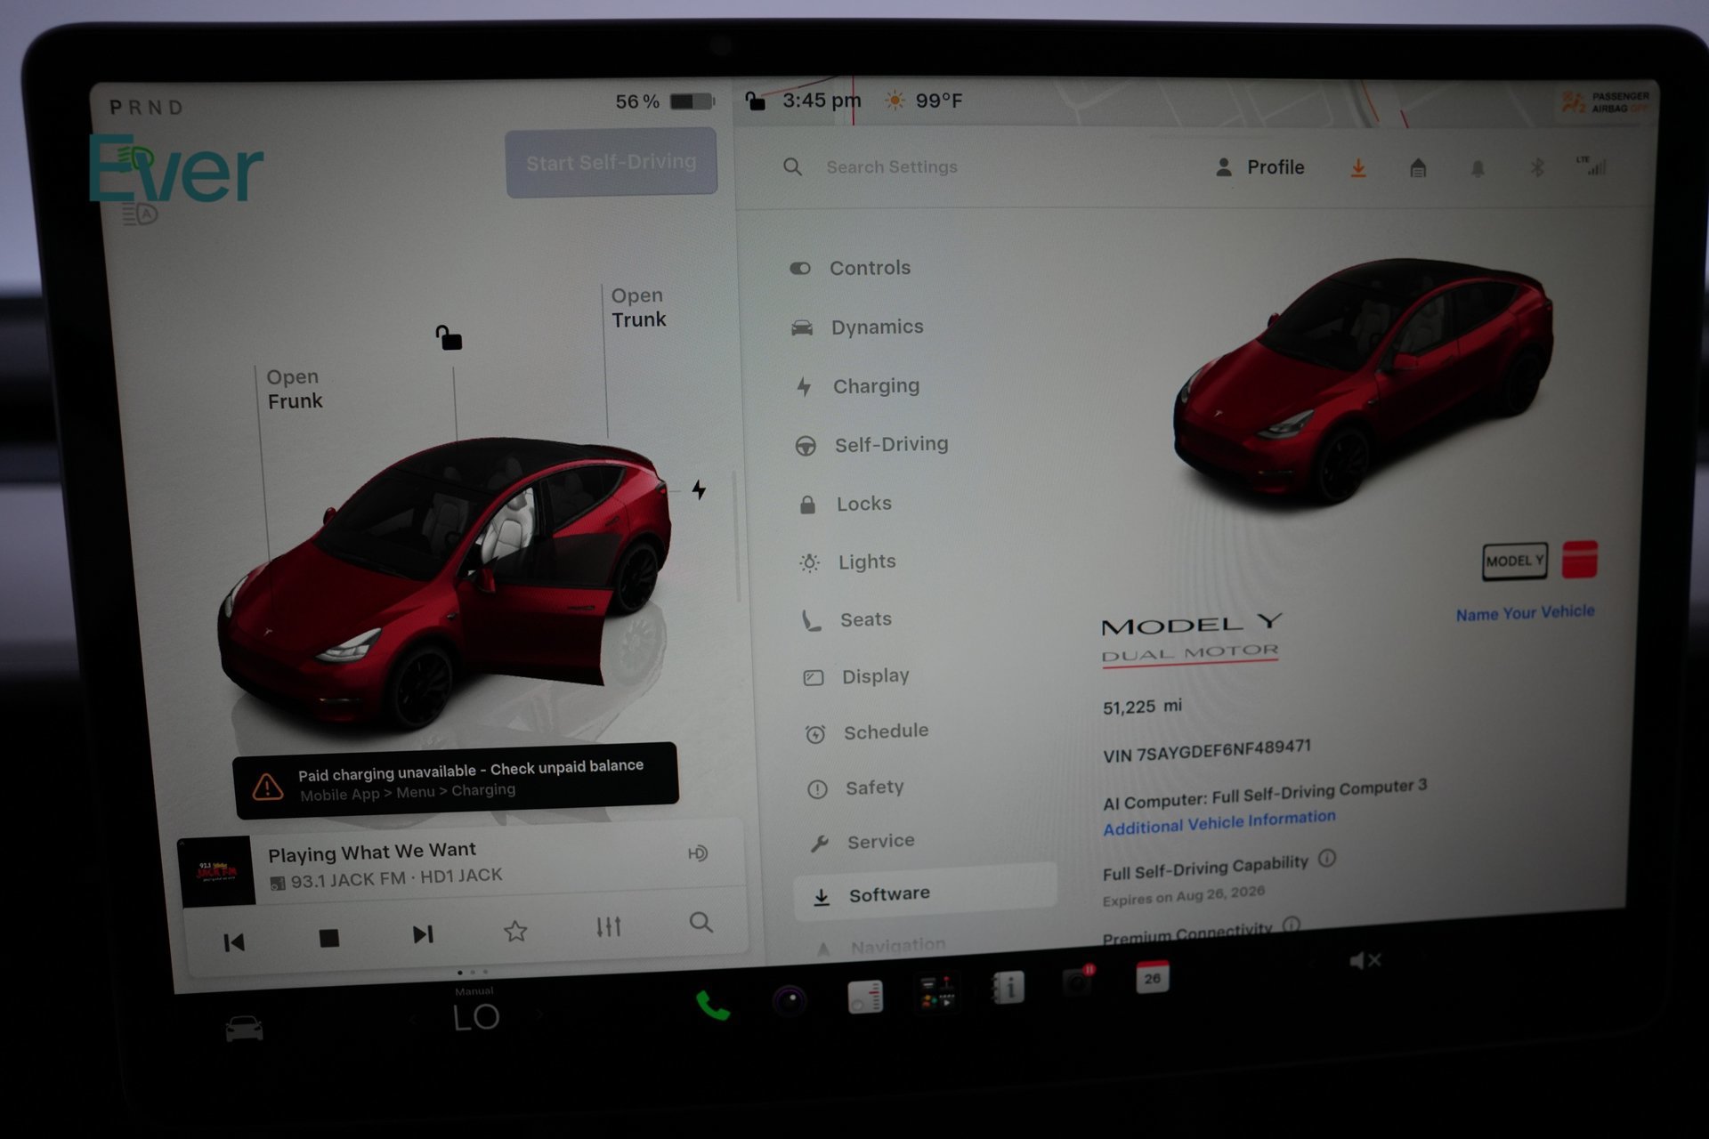Screen dimensions: 1709x1139
Task: Select the Software menu item
Action: (924, 894)
